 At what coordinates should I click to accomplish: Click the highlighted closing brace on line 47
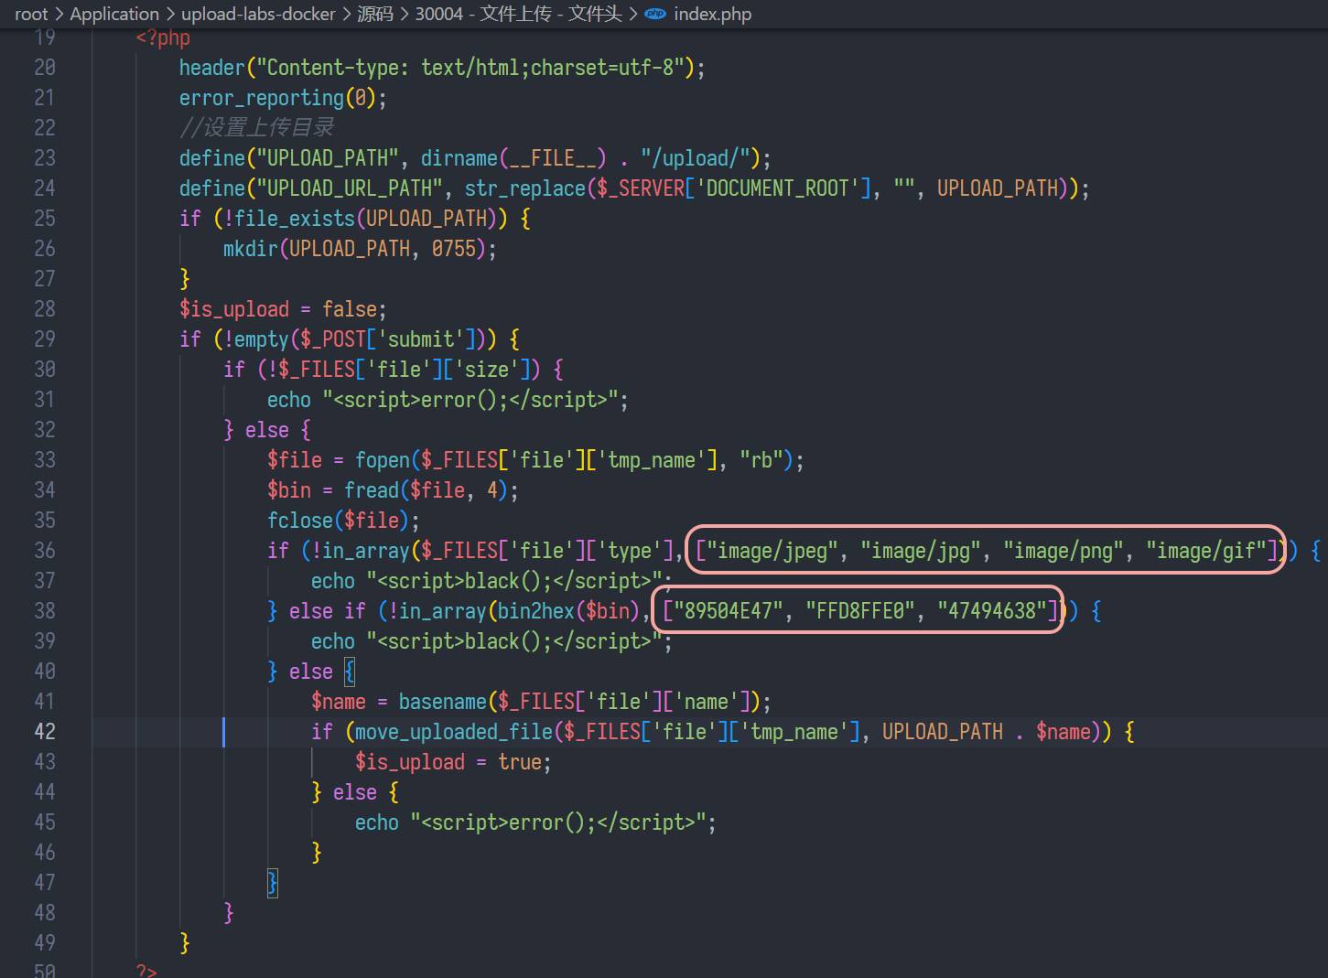tap(272, 882)
